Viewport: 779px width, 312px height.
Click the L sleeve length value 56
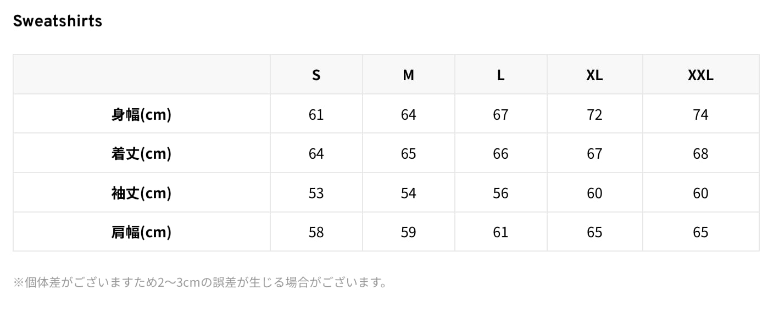click(x=500, y=193)
